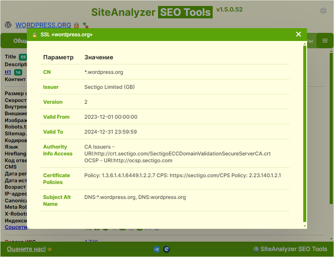This screenshot has width=334, height=257.
Task: Switch to the Общее tab
Action: 19,41
